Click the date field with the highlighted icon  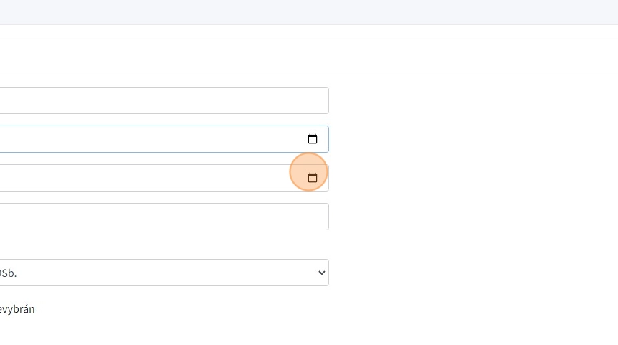click(x=144, y=178)
